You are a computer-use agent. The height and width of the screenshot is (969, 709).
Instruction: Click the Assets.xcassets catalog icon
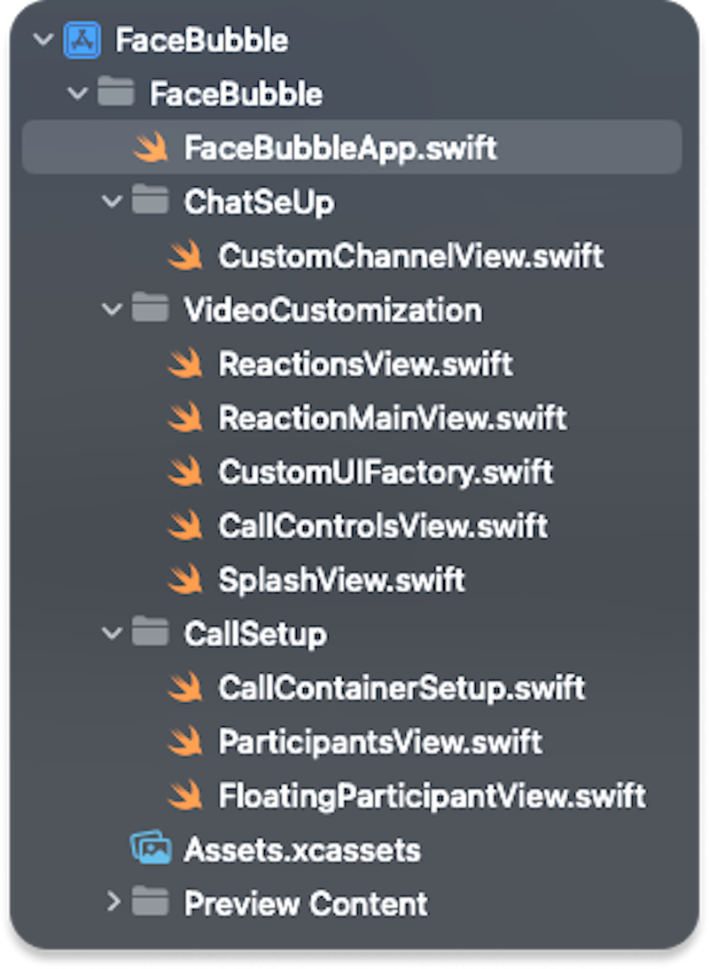(151, 848)
